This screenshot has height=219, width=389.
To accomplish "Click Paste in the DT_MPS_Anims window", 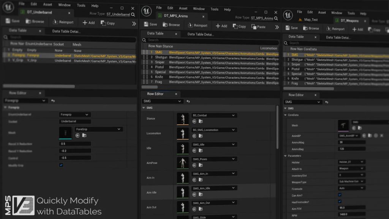I will click(x=258, y=27).
